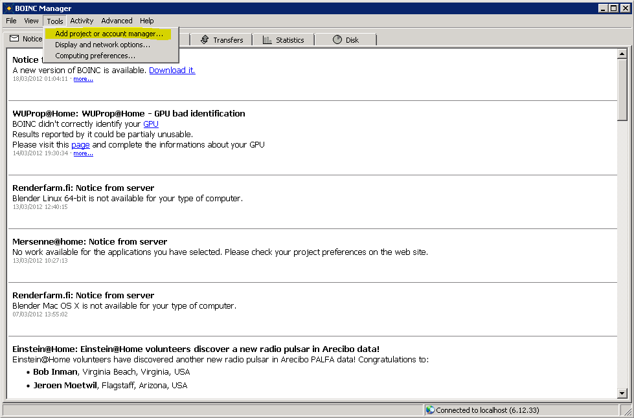Viewport: 634px width, 418px height.
Task: Open the Activity menu
Action: (x=82, y=21)
